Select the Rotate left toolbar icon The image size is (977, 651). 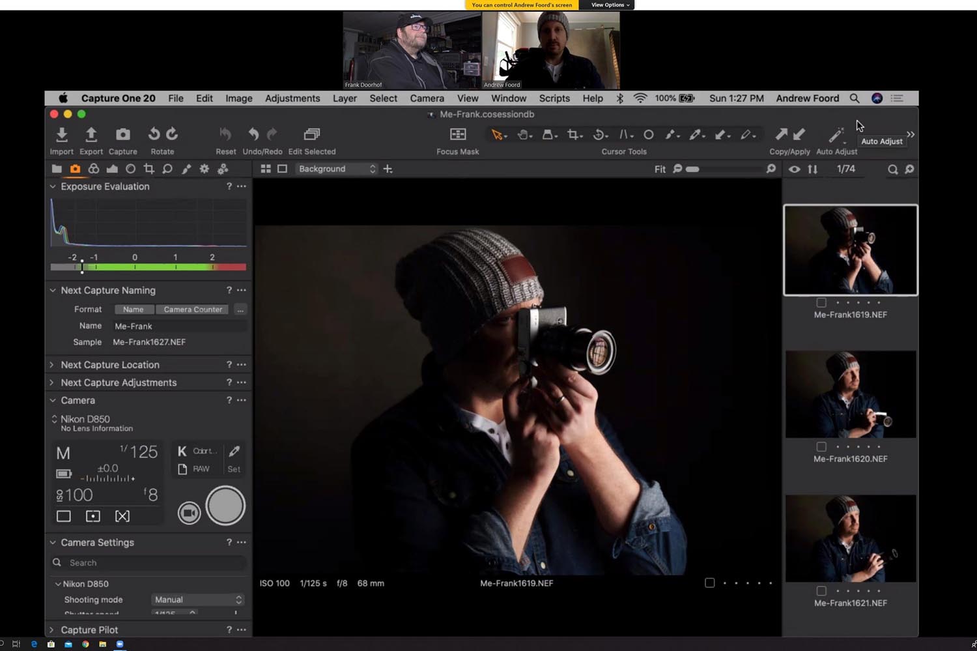[153, 134]
